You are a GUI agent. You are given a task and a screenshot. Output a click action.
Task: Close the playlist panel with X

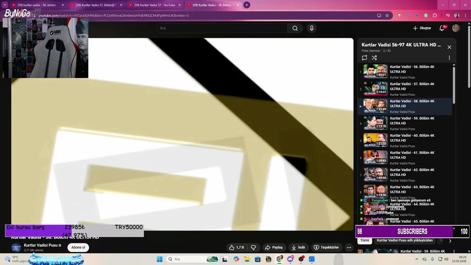449,47
